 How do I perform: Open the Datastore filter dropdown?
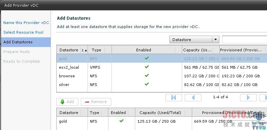pos(194,40)
